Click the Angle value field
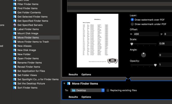 [165, 55]
